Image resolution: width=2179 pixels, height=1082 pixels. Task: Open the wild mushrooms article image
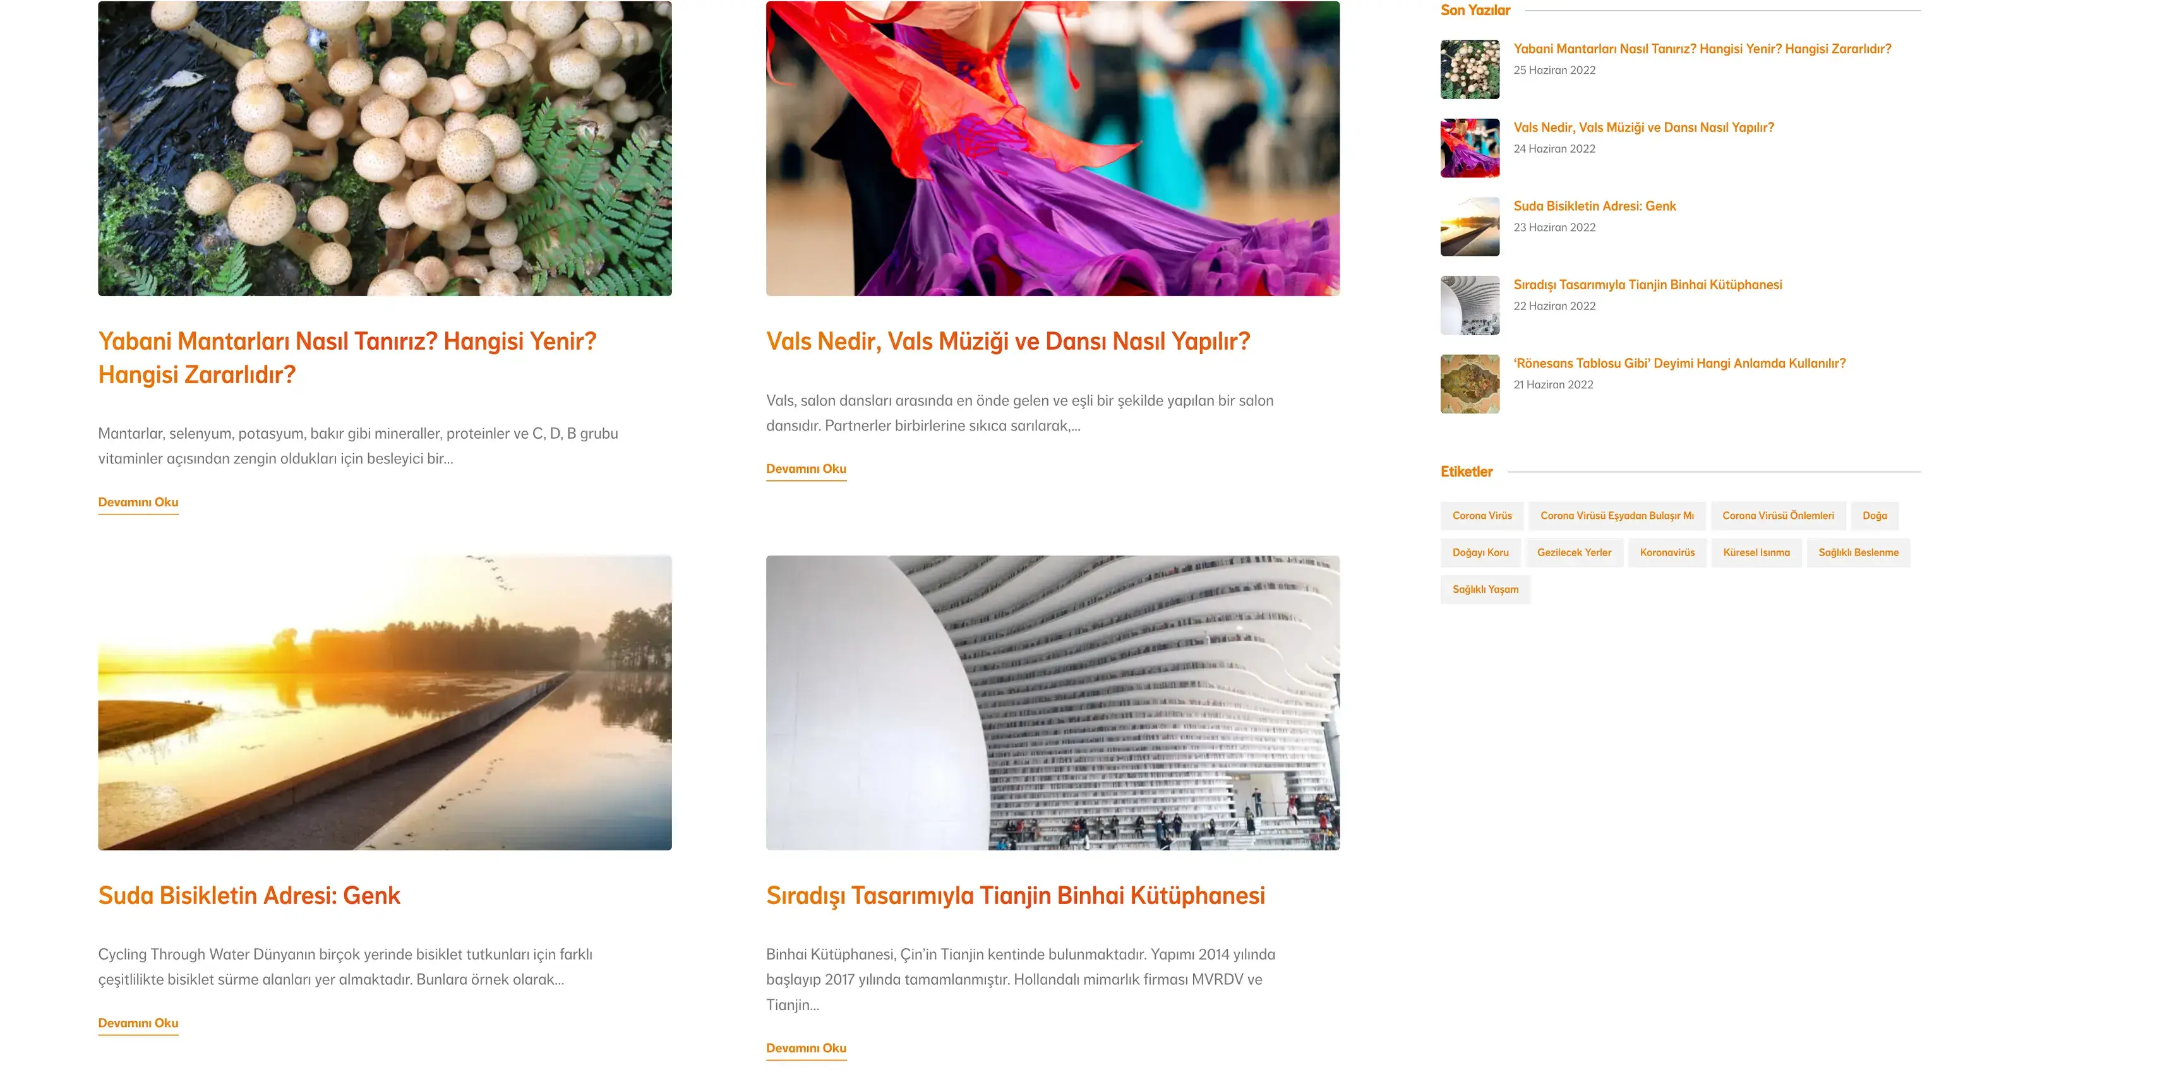[385, 148]
